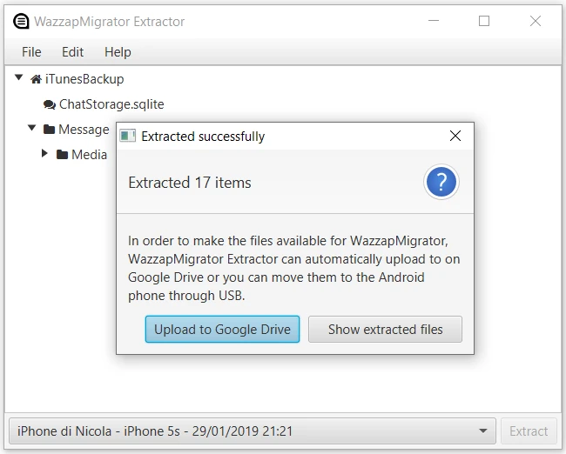Select the iTunesBackup root item

pos(84,79)
